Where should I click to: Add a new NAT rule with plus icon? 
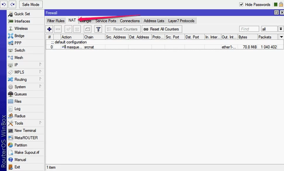(x=49, y=29)
